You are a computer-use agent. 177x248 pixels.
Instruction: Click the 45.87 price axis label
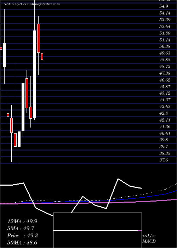pyautogui.click(x=165, y=87)
